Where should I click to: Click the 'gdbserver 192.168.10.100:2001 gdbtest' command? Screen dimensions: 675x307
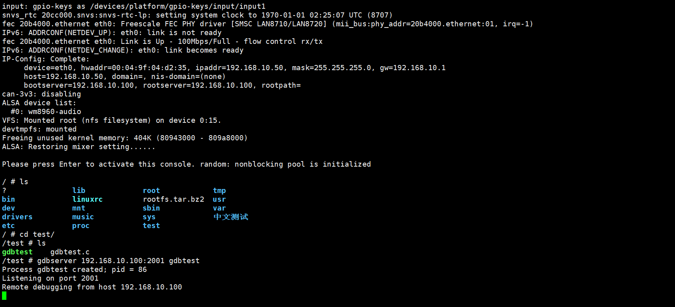(x=118, y=261)
